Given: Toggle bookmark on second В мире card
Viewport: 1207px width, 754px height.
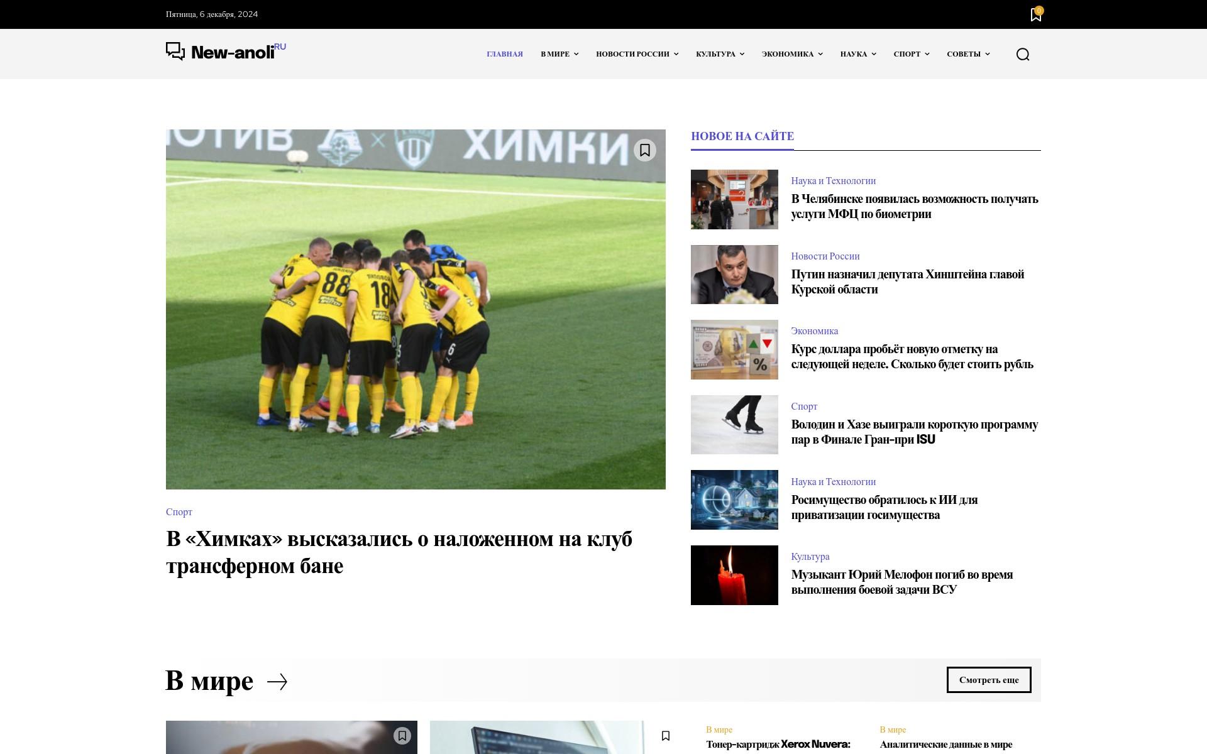Looking at the screenshot, I should (666, 736).
